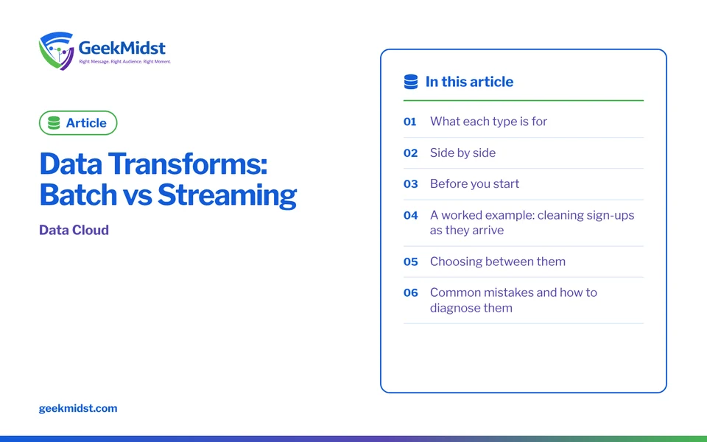
Task: Open the geekmidst.com link
Action: coord(78,408)
